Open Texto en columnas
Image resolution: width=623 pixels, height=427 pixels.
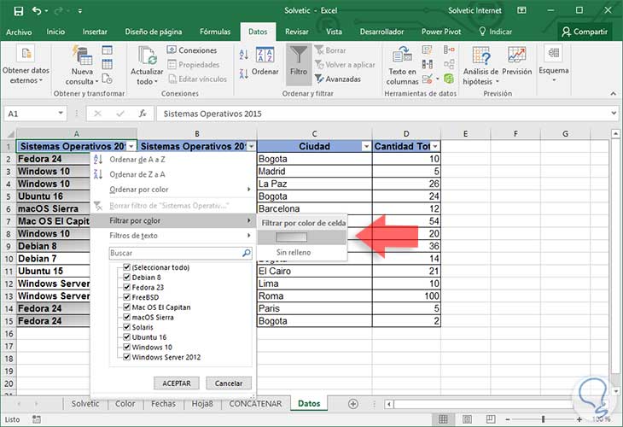[402, 65]
